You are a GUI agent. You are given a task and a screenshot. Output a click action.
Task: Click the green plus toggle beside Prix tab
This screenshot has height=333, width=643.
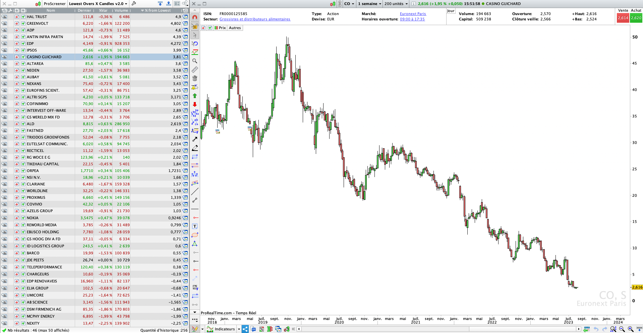coord(210,28)
